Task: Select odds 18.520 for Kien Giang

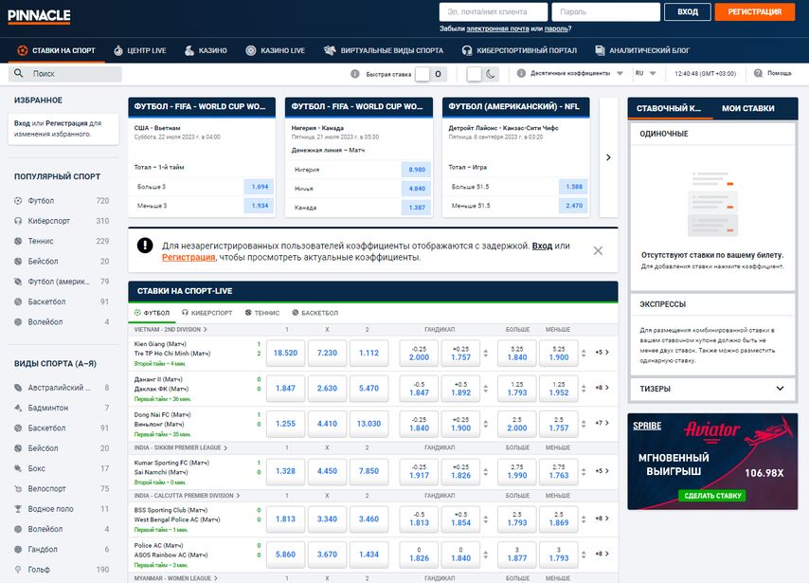Action: (285, 354)
